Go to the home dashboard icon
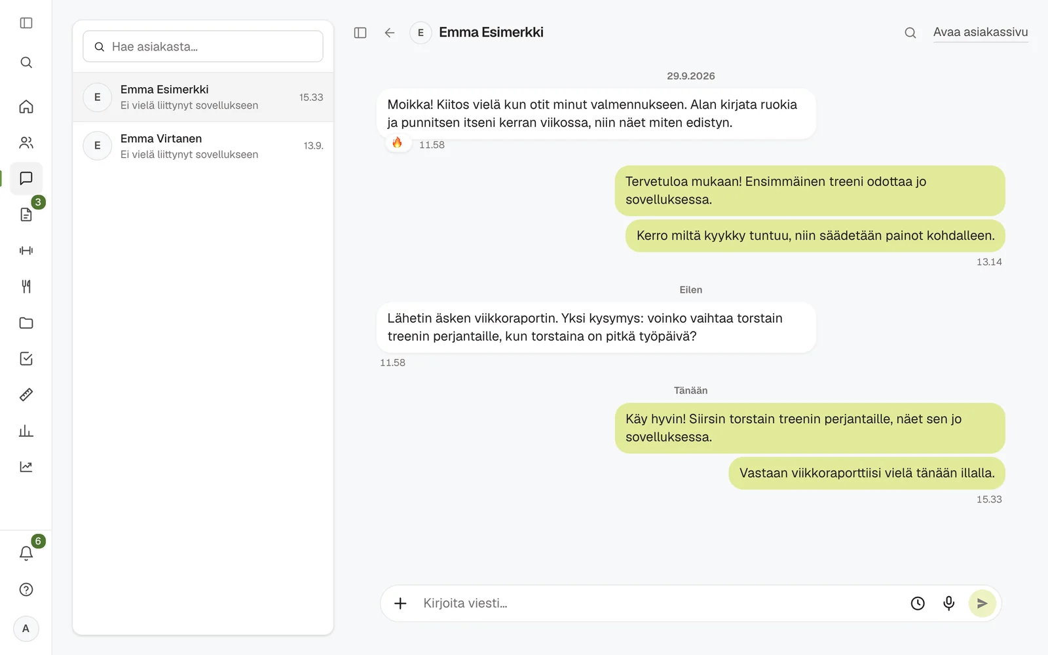Screen dimensions: 1048x655 [x=26, y=106]
